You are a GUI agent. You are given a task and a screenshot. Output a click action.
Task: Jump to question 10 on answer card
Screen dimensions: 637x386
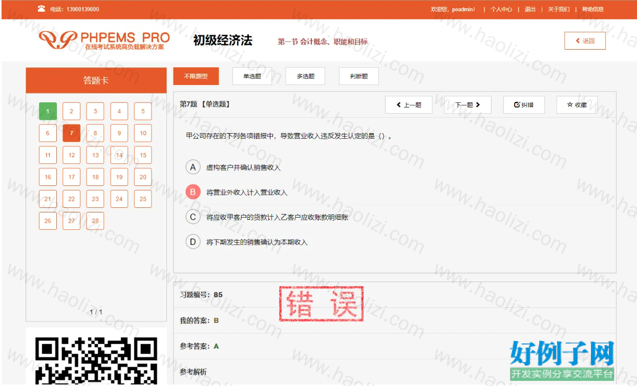(x=143, y=133)
